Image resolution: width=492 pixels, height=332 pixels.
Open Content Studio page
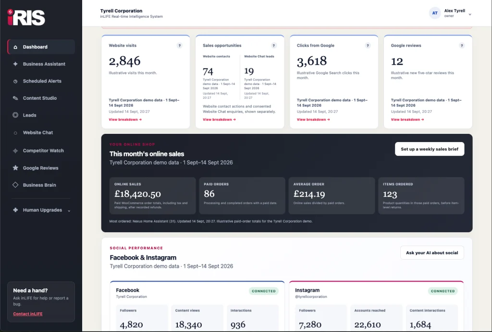pos(41,98)
